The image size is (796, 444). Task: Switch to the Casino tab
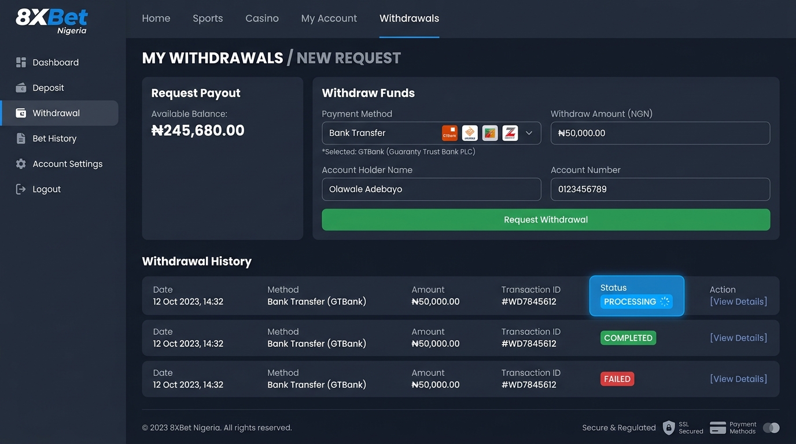click(262, 18)
